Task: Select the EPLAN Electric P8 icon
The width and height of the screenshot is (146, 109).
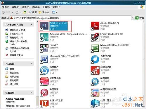Action: coord(95,37)
